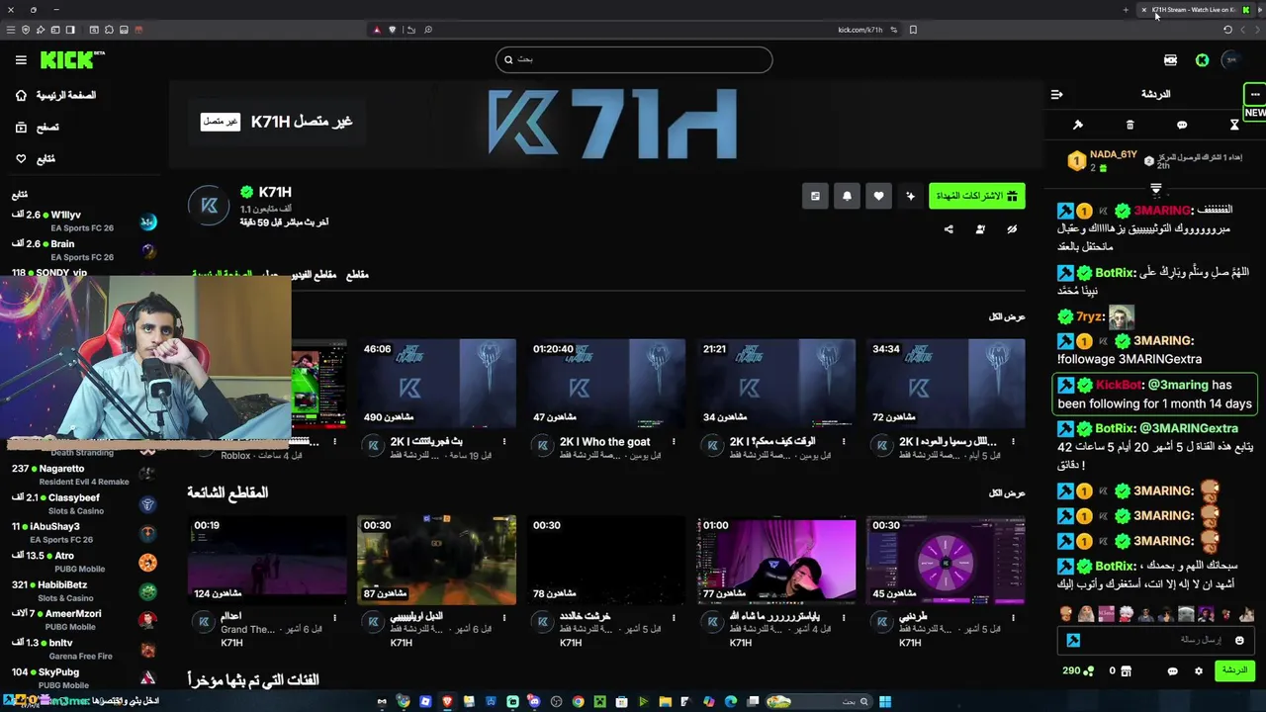Click the profile avatar in top-right header
This screenshot has width=1266, height=712.
coord(1231,60)
